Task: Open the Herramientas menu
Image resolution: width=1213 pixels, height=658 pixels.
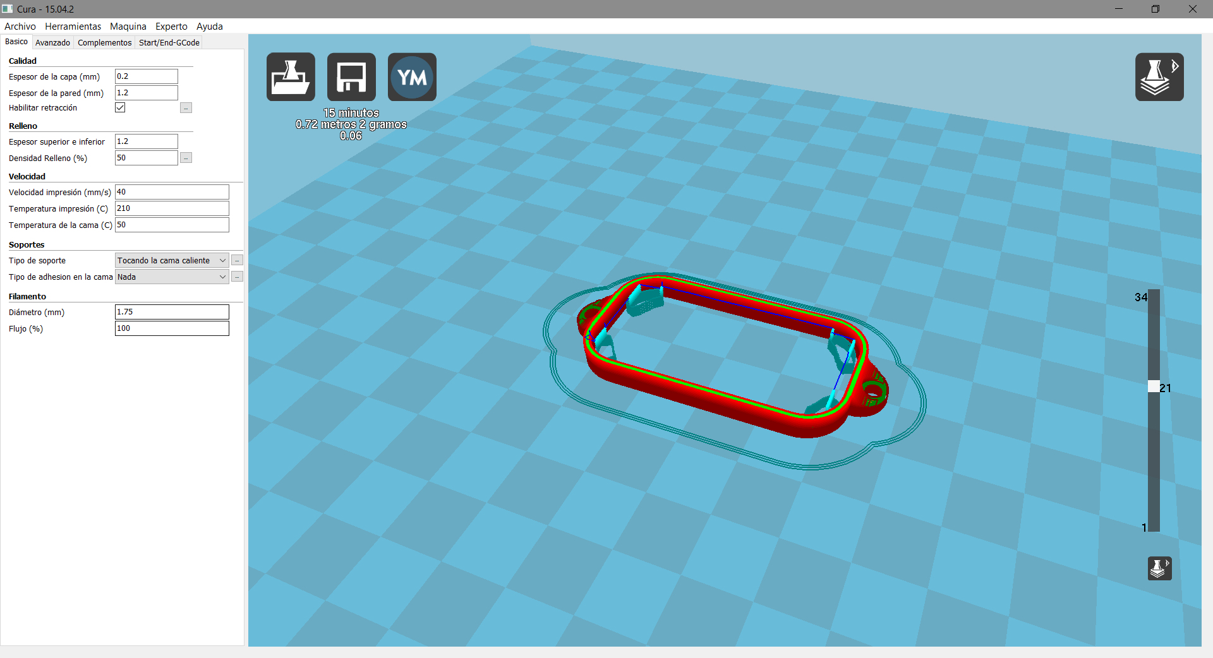Action: coord(73,27)
